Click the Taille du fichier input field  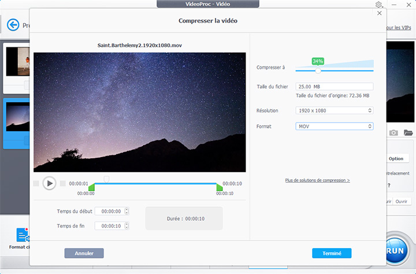tap(334, 87)
